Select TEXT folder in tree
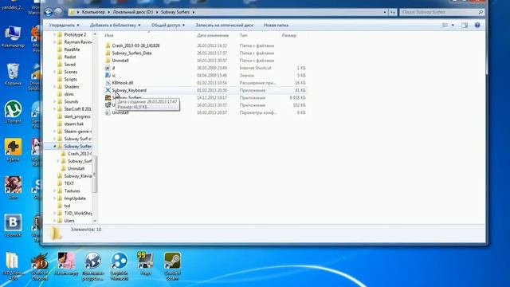This screenshot has width=510, height=287. point(69,183)
